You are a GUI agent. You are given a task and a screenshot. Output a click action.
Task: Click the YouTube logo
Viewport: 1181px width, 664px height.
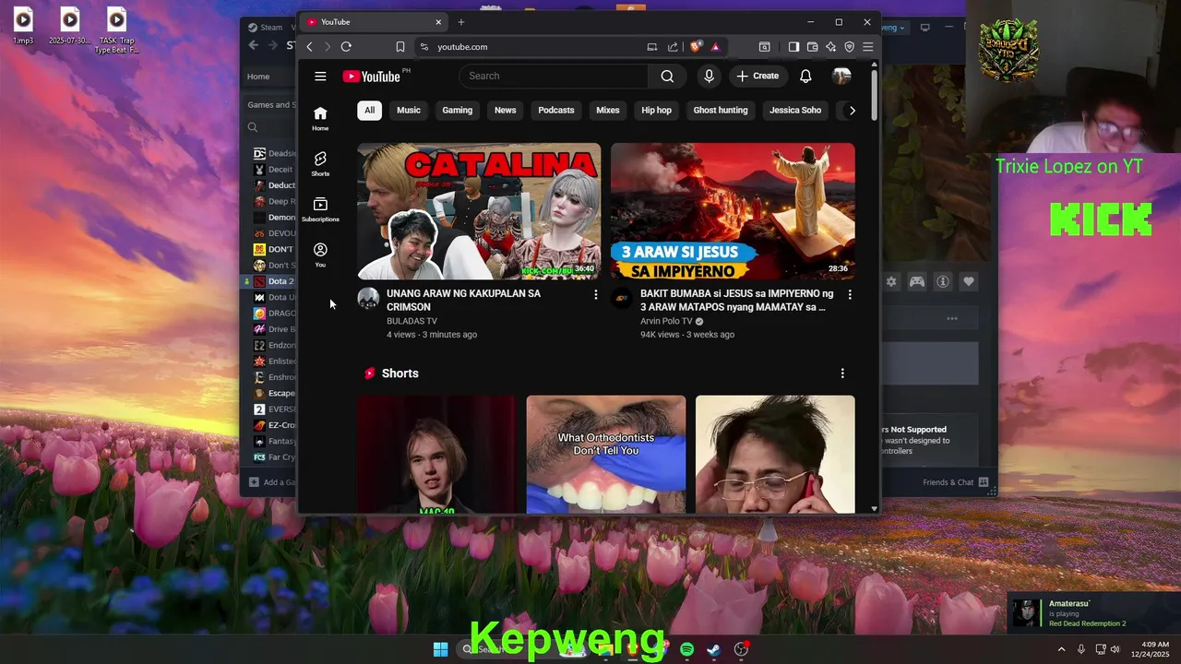(372, 77)
